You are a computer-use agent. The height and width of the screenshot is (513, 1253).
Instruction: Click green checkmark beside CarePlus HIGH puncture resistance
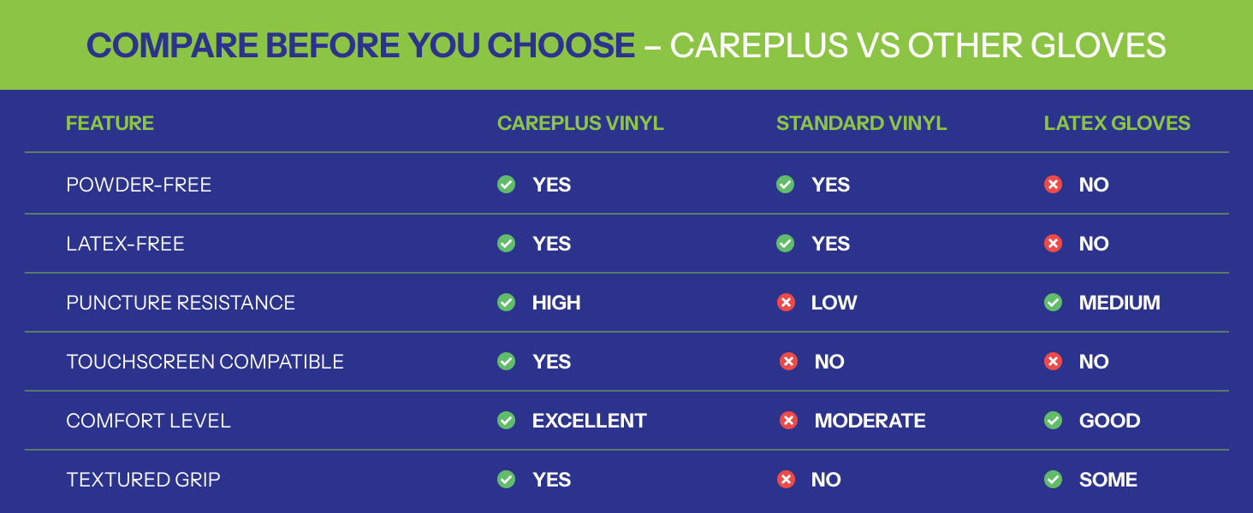tap(507, 303)
